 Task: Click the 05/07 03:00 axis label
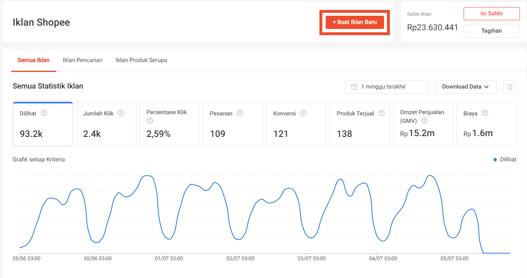tap(454, 259)
